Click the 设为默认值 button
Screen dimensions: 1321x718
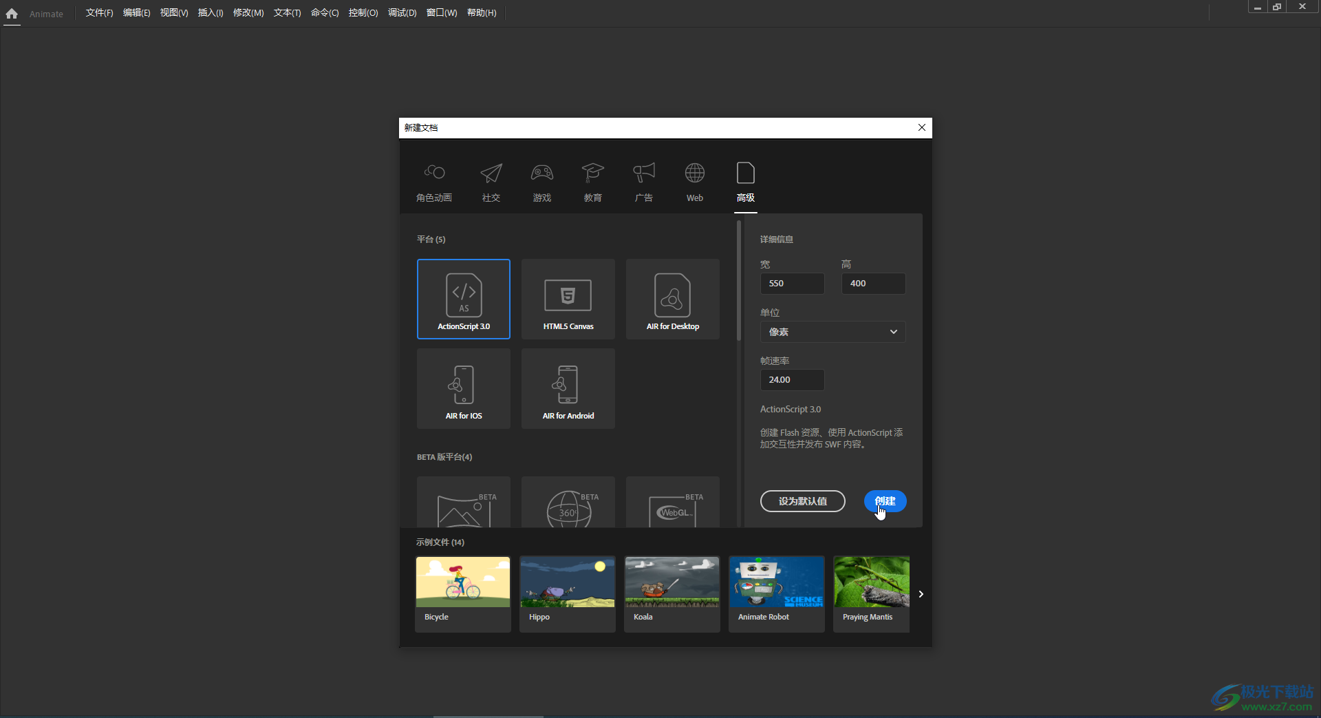[803, 501]
